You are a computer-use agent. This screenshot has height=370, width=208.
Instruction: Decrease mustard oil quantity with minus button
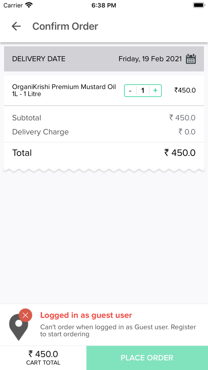[130, 90]
